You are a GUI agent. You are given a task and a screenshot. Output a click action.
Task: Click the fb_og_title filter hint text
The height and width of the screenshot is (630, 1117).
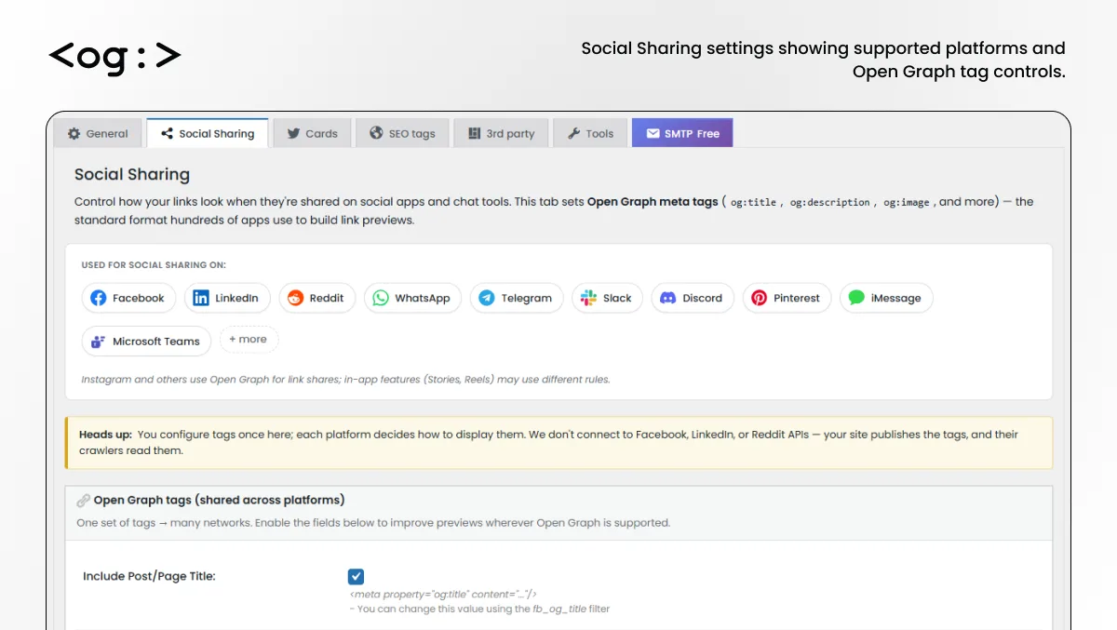point(479,609)
